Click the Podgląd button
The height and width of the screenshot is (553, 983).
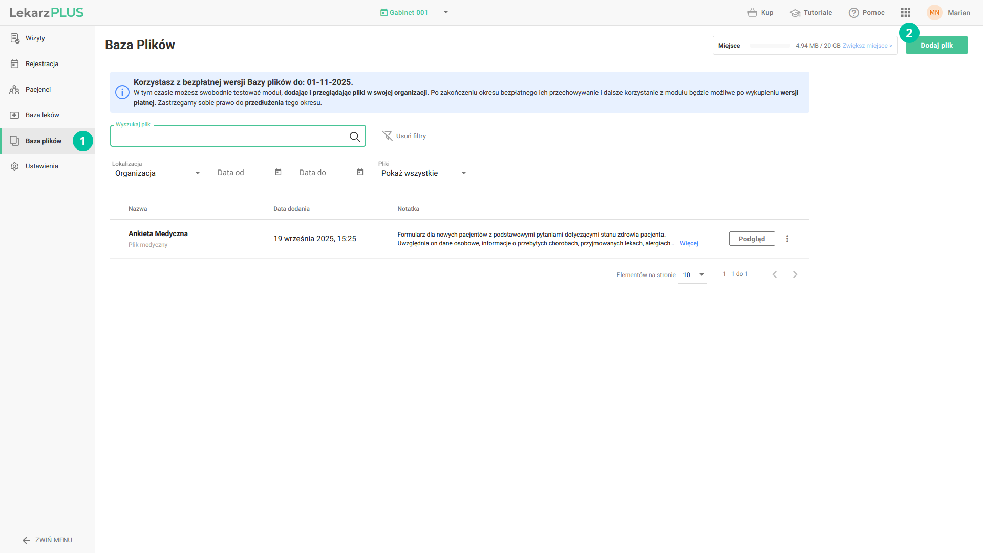(752, 239)
